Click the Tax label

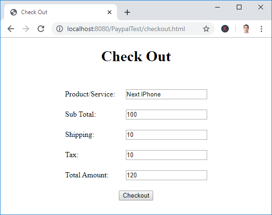tap(72, 155)
